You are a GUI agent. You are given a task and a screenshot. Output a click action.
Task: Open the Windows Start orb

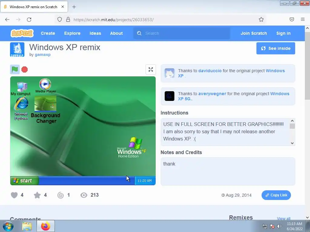pyautogui.click(x=8, y=226)
